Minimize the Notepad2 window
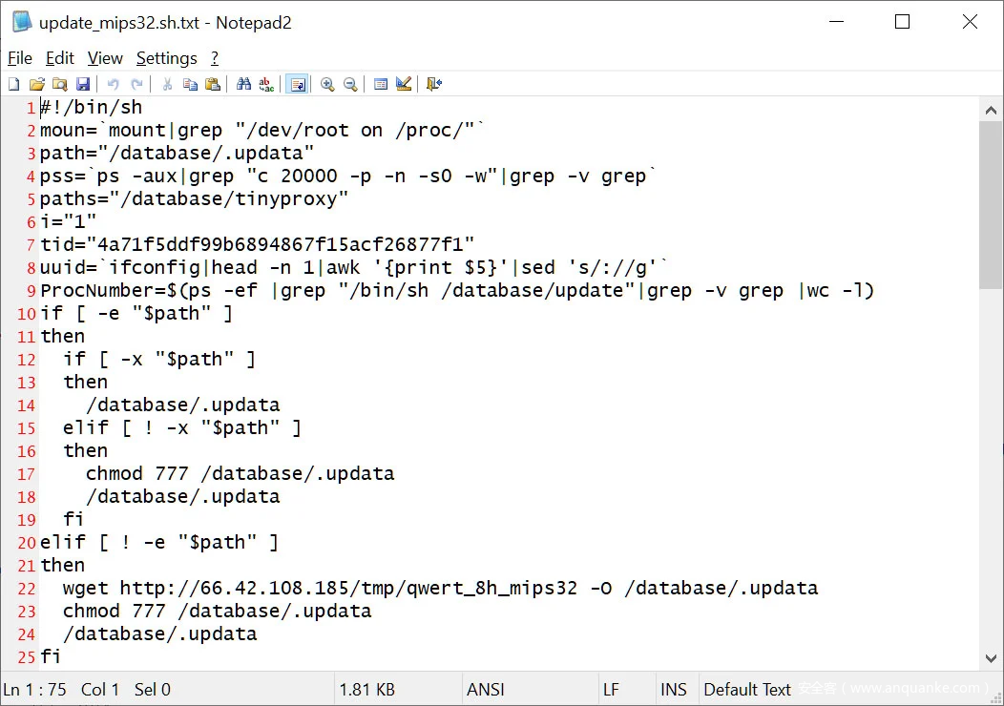The image size is (1004, 706). pos(836,22)
